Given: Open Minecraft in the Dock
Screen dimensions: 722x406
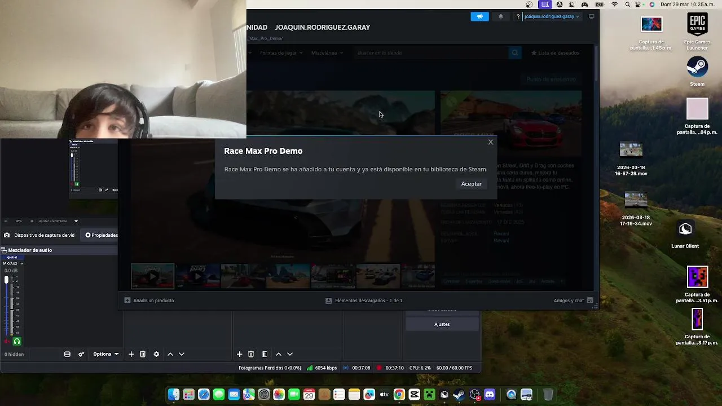Looking at the screenshot, I should click(429, 395).
